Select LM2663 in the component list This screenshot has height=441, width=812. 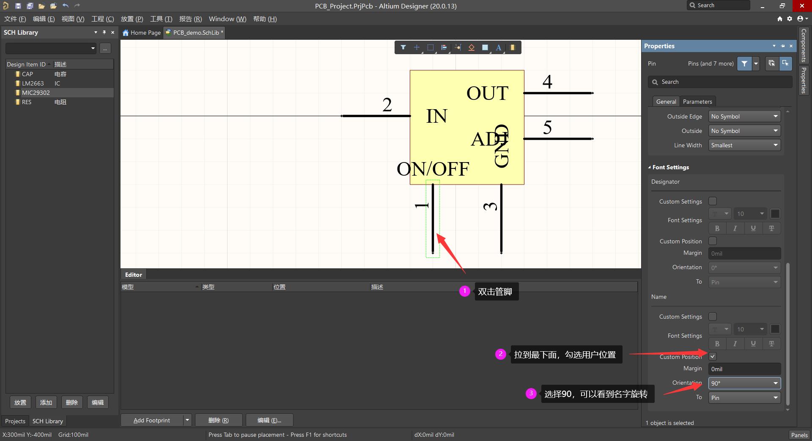coord(60,83)
